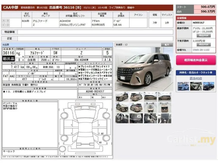Select the steering wheel interior thumbnail
The height and width of the screenshot is (164, 218).
coord(122,118)
